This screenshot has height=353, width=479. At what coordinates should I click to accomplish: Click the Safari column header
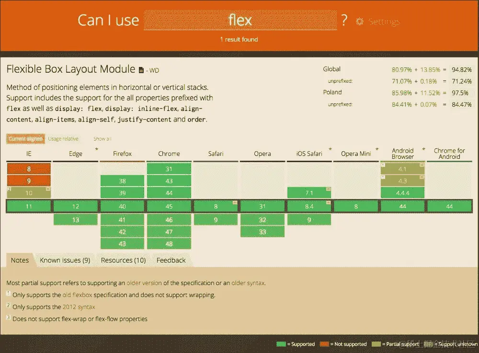[x=216, y=154]
